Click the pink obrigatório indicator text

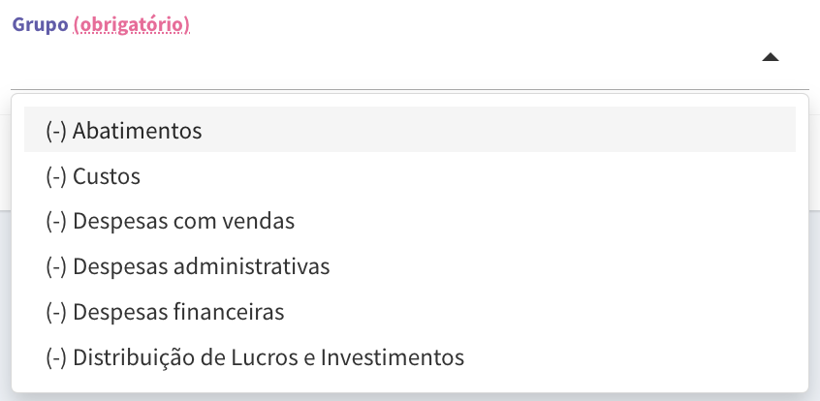tap(131, 24)
